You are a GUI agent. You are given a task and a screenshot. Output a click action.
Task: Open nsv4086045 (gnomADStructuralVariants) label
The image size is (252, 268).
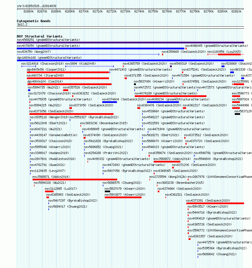point(217,46)
